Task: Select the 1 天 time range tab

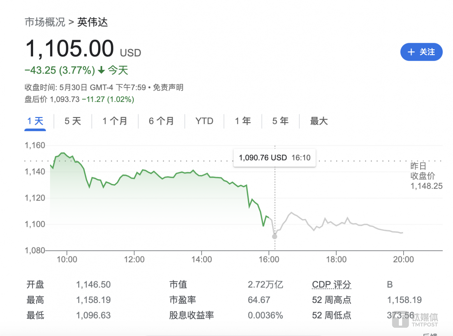Action: point(35,121)
